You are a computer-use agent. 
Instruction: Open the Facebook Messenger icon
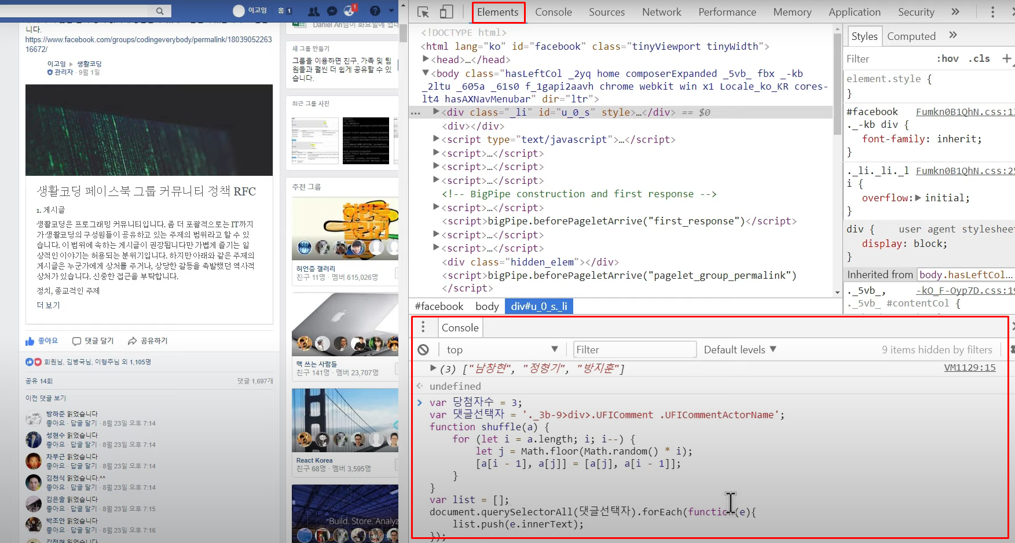point(332,11)
